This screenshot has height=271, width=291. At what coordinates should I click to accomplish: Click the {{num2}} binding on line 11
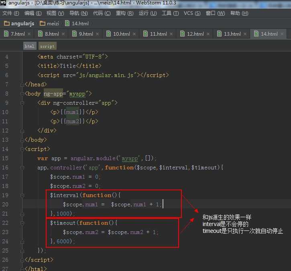click(x=73, y=121)
